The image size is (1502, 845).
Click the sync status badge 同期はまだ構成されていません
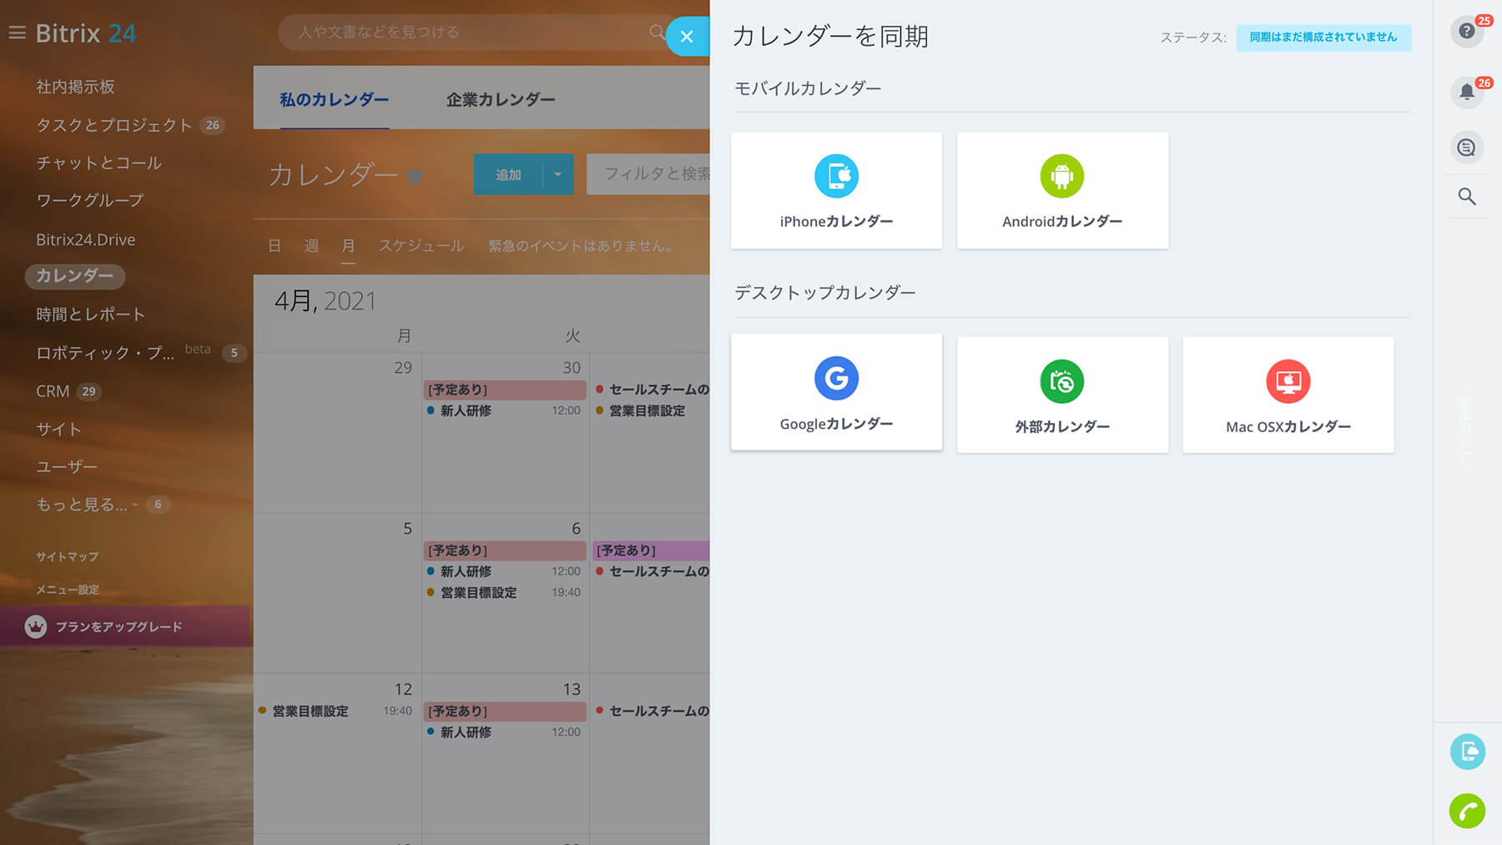[x=1323, y=38]
